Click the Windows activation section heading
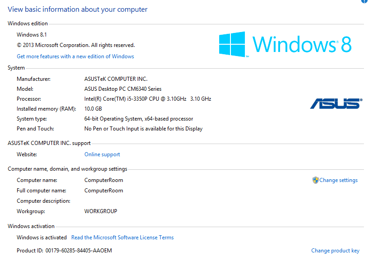The image size is (368, 275). (x=31, y=226)
